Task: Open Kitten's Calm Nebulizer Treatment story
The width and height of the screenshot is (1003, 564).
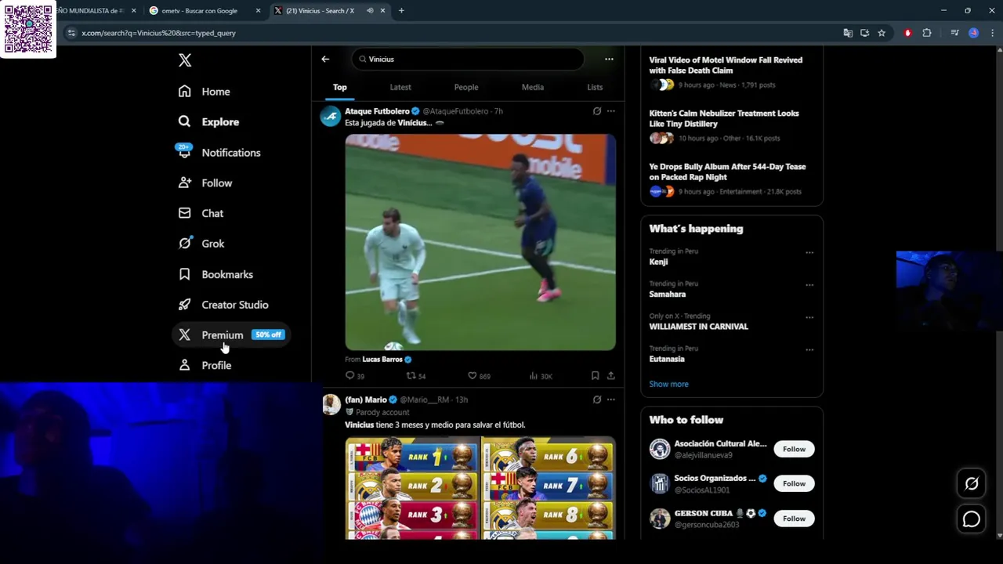Action: tap(724, 118)
